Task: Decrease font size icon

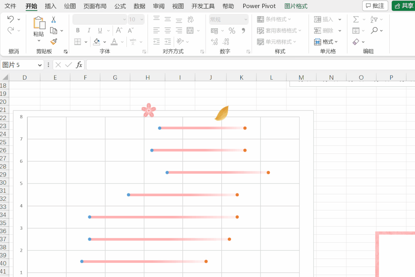Action: [x=131, y=30]
